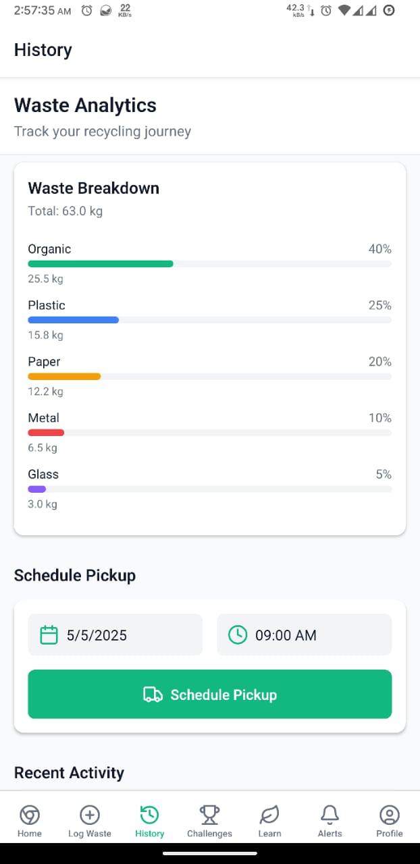420x864 pixels.
Task: Tap the Home icon in bottom navigation
Action: click(x=30, y=815)
